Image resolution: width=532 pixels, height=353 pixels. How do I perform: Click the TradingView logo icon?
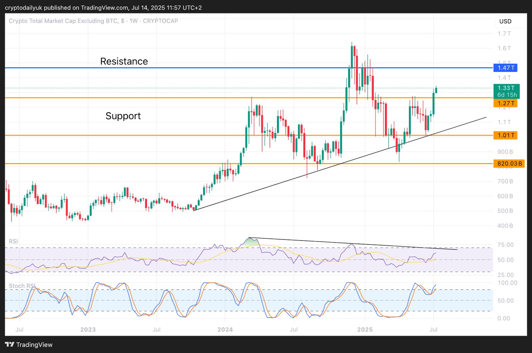click(x=10, y=344)
